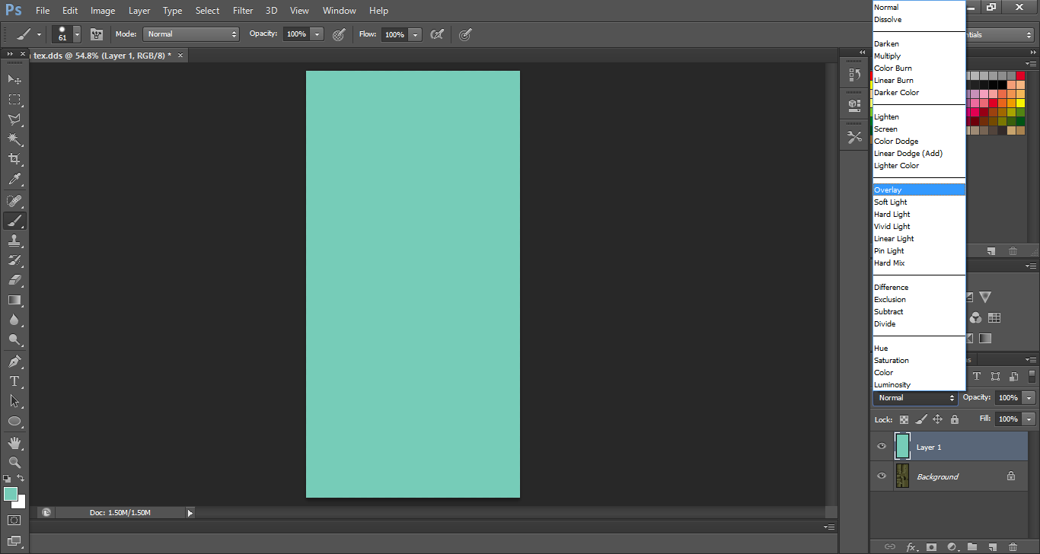
Task: Expand the brush Opacity slider dropdown
Action: [x=317, y=34]
